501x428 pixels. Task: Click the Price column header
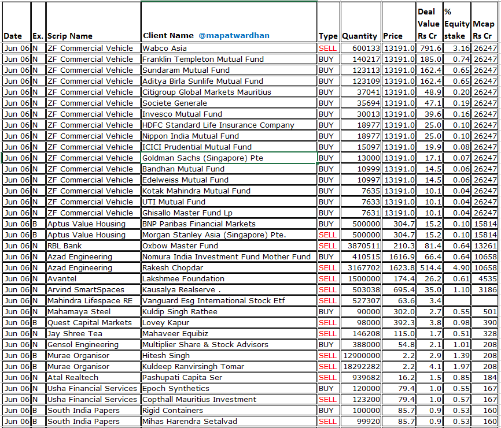pos(399,22)
